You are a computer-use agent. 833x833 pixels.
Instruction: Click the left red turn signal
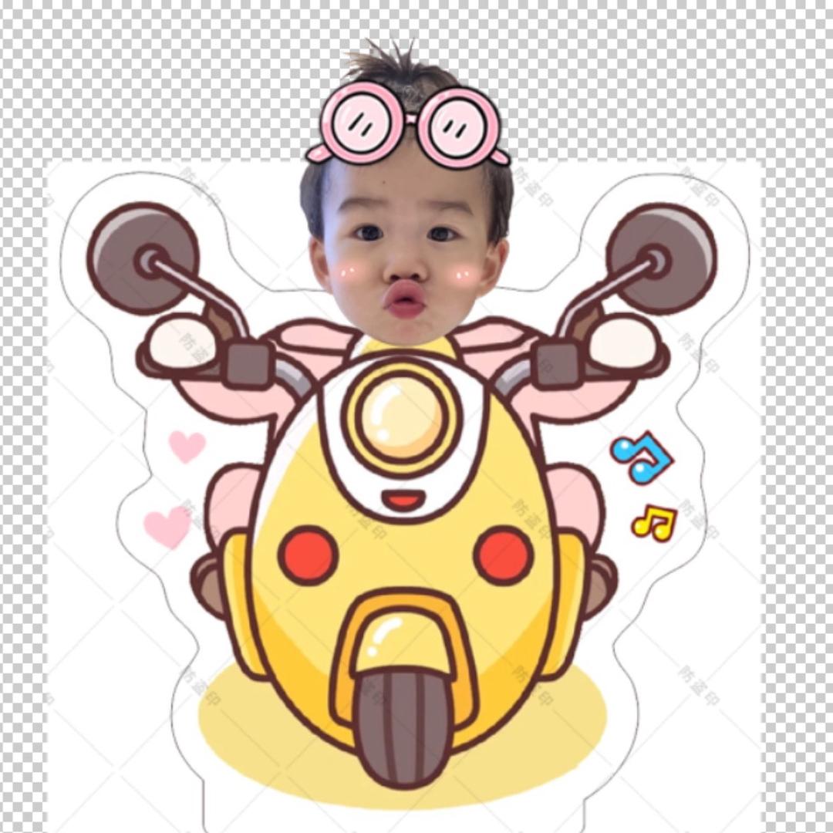pyautogui.click(x=308, y=555)
